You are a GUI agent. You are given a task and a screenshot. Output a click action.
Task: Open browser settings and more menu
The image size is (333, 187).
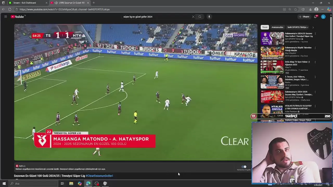coord(323,9)
